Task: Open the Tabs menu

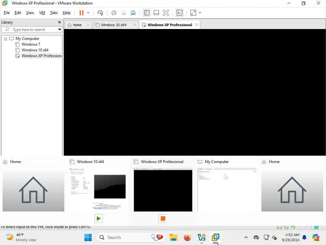Action: 53,13
